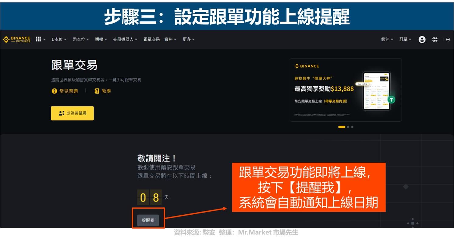
Task: Select the second carousel dot
Action: tap(348, 127)
